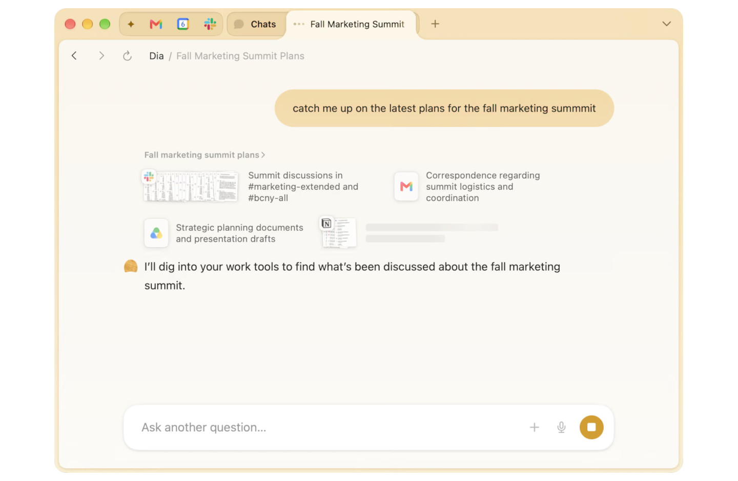
Task: Open a new tab with plus button
Action: [435, 24]
